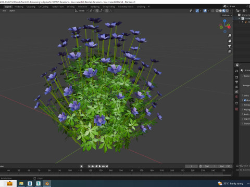Screen dimensions: 250x187
Task: Jump to timeline start frame
Action: (89, 166)
